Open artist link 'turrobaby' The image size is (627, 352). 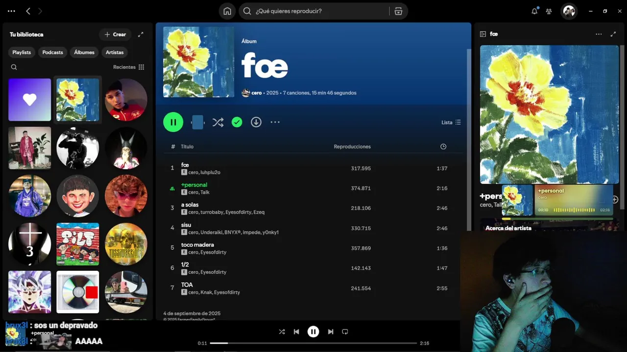(212, 212)
